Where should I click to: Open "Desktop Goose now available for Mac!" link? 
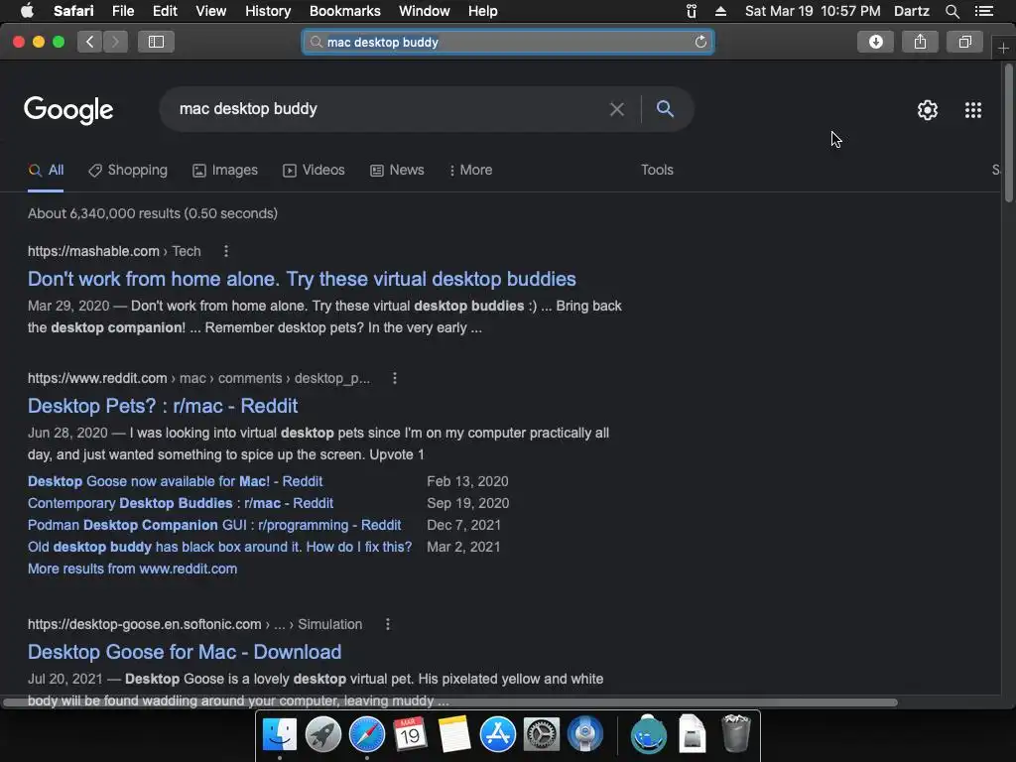[x=175, y=481]
